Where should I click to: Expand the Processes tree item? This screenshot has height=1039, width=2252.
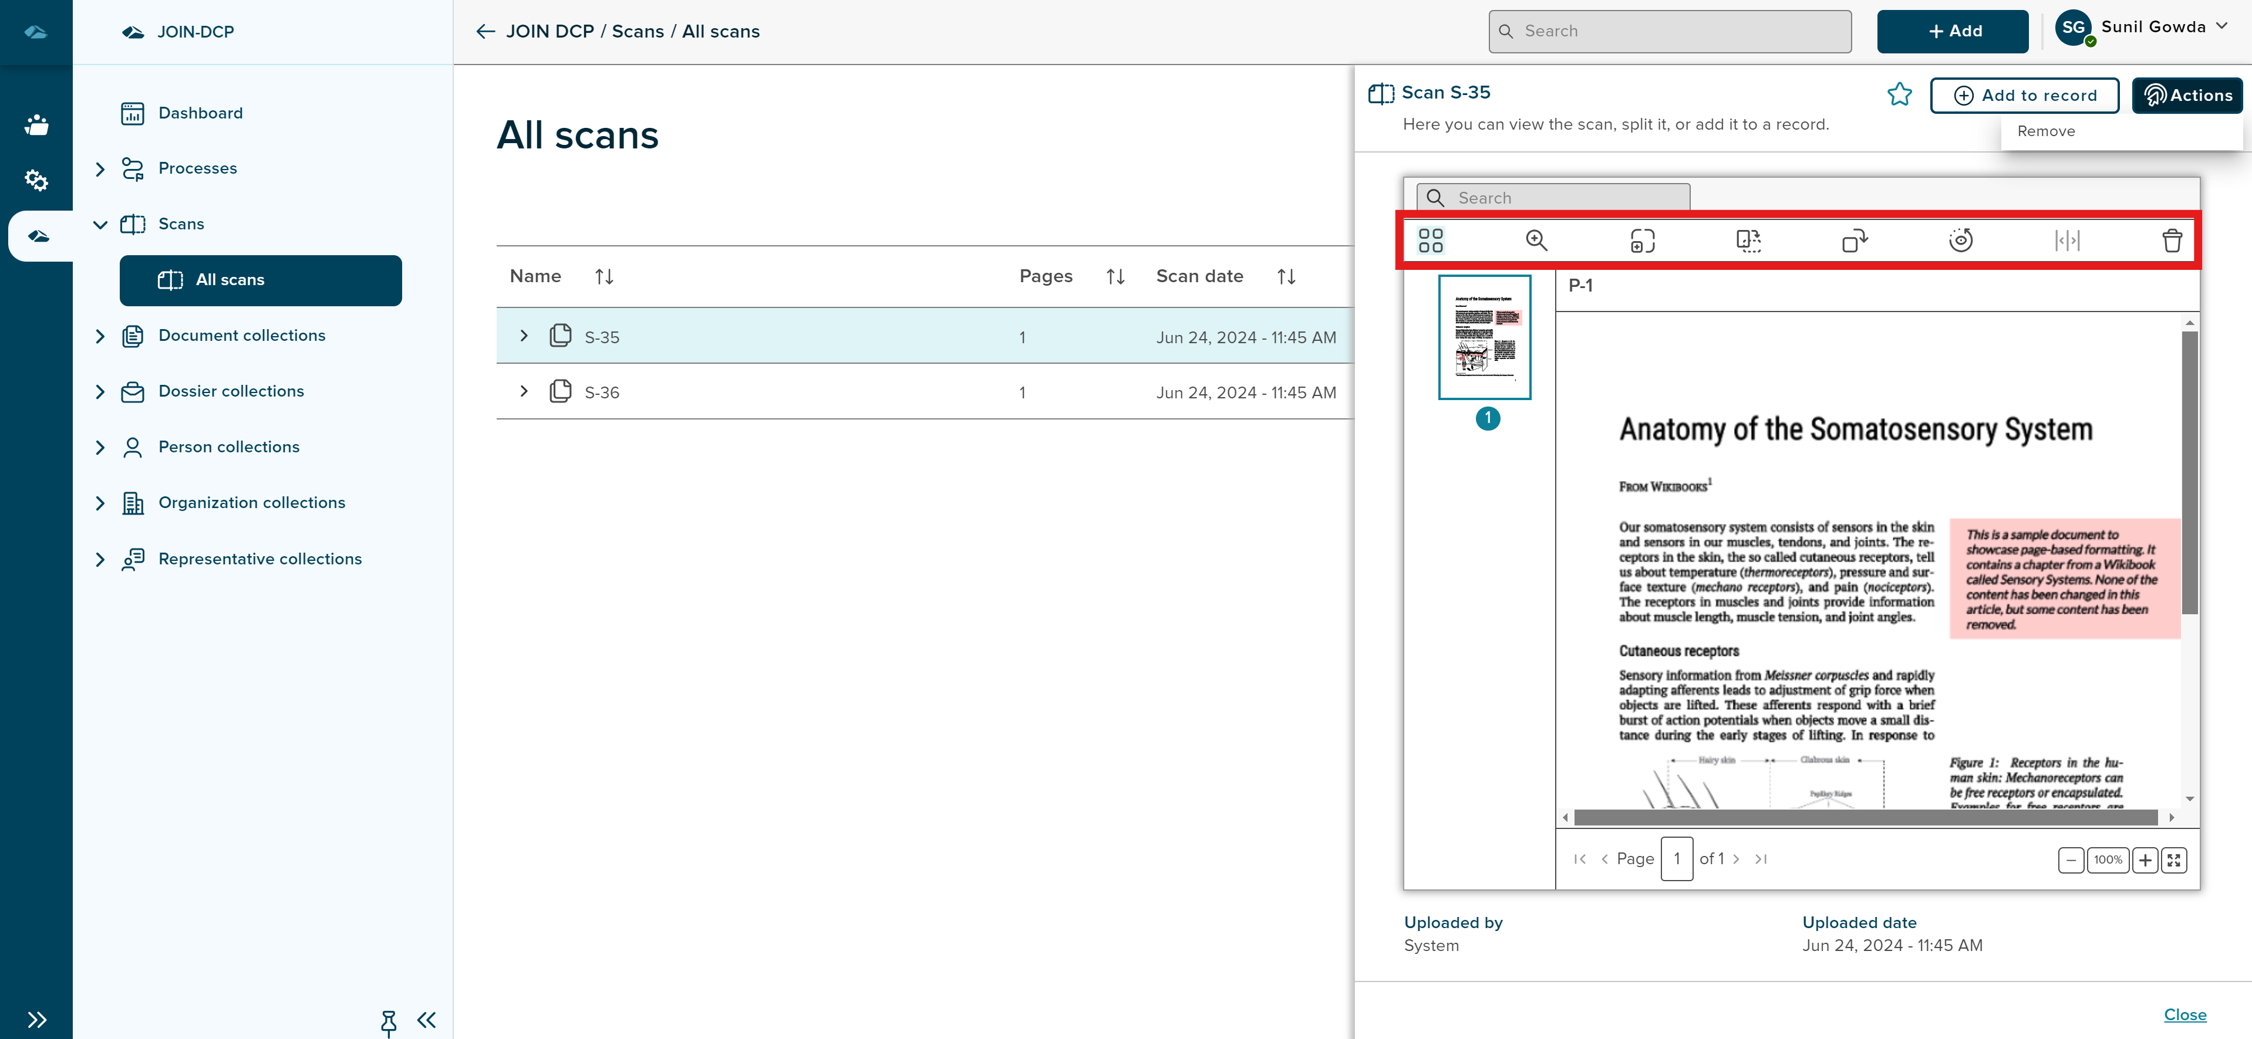click(x=100, y=168)
